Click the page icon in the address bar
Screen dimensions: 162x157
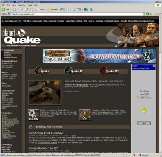pyautogui.click(x=10, y=14)
